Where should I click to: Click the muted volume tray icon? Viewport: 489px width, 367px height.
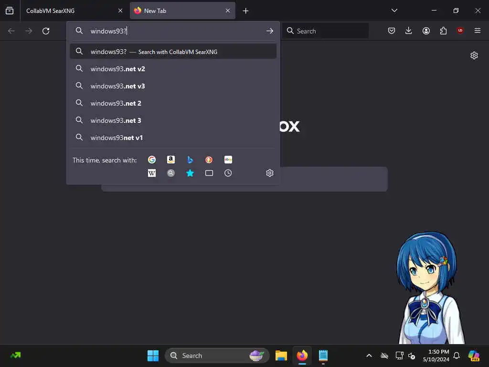(412, 356)
